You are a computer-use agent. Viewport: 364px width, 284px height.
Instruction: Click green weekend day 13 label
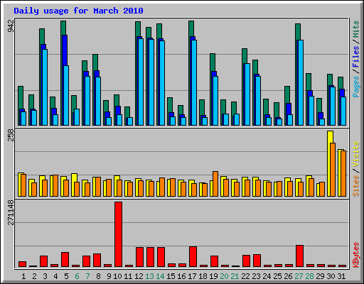149,276
